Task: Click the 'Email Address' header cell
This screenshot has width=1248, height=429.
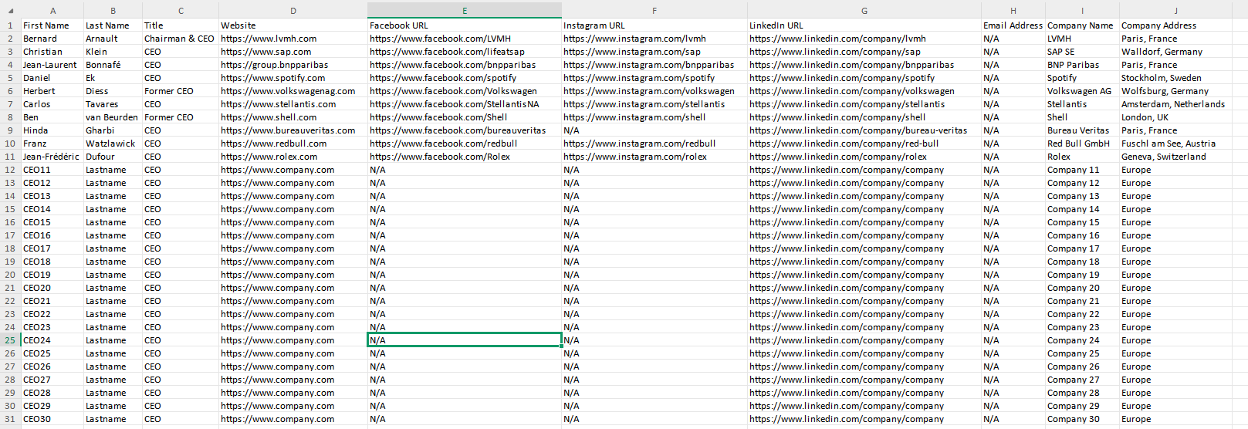Action: coord(1013,25)
